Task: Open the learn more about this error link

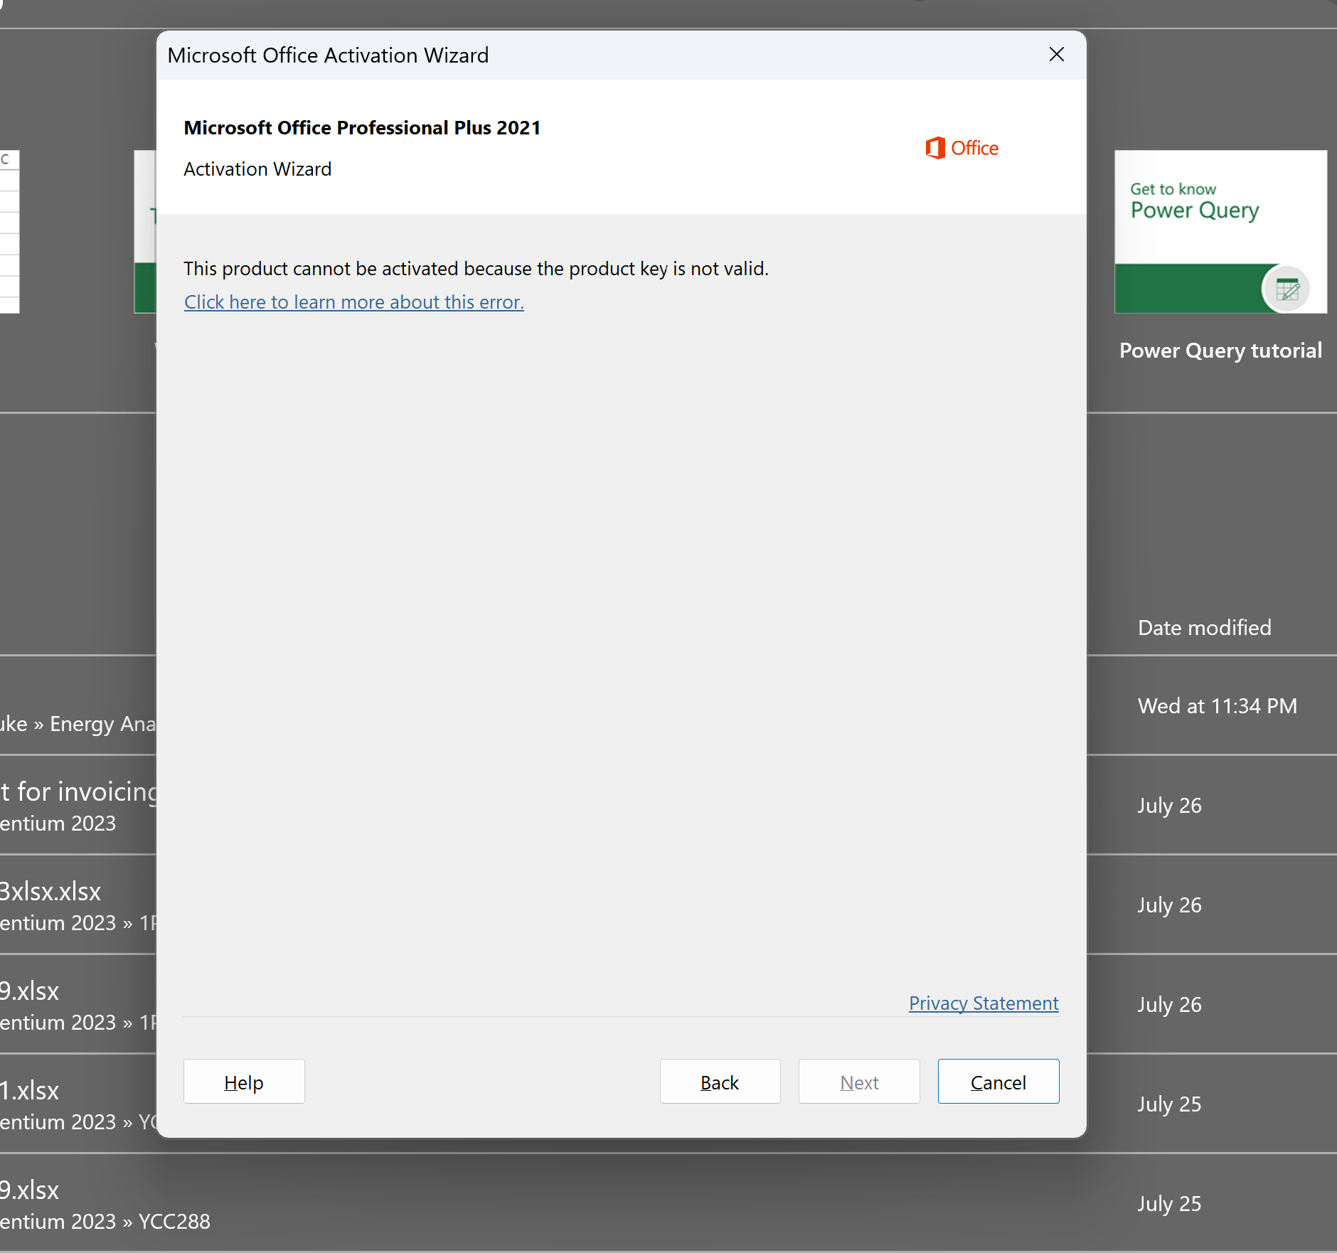Action: point(353,302)
